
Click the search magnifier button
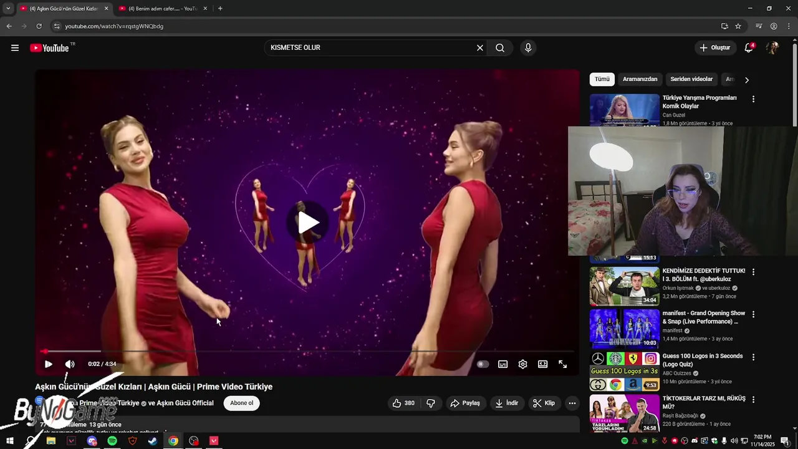pyautogui.click(x=500, y=48)
